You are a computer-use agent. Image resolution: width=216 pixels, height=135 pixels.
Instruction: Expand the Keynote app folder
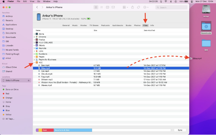coord(34,48)
